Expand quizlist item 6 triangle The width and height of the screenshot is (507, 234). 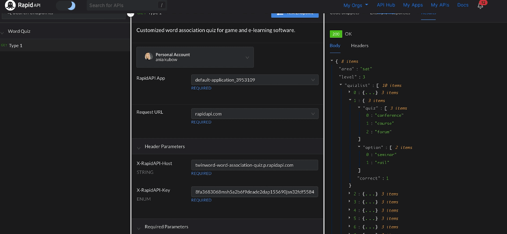350,226
